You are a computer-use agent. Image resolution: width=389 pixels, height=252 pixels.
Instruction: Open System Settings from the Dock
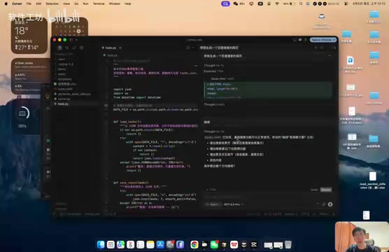[x=170, y=244]
